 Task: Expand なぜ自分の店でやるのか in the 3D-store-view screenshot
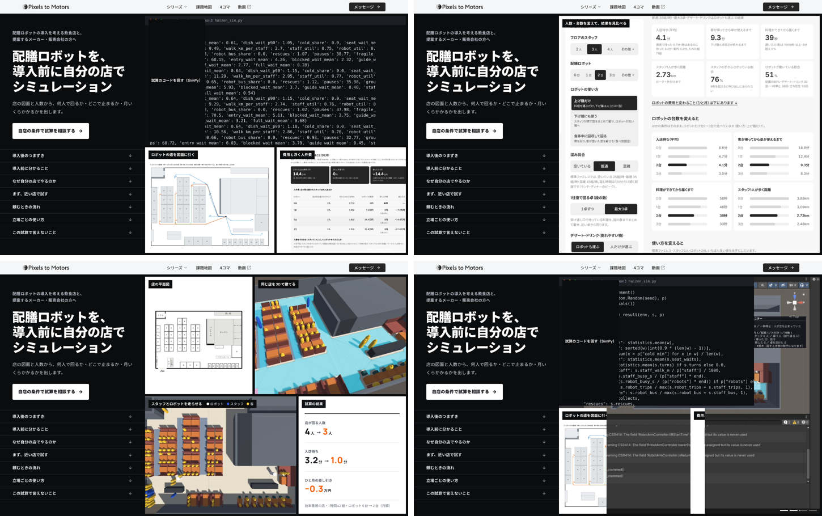[x=72, y=442]
